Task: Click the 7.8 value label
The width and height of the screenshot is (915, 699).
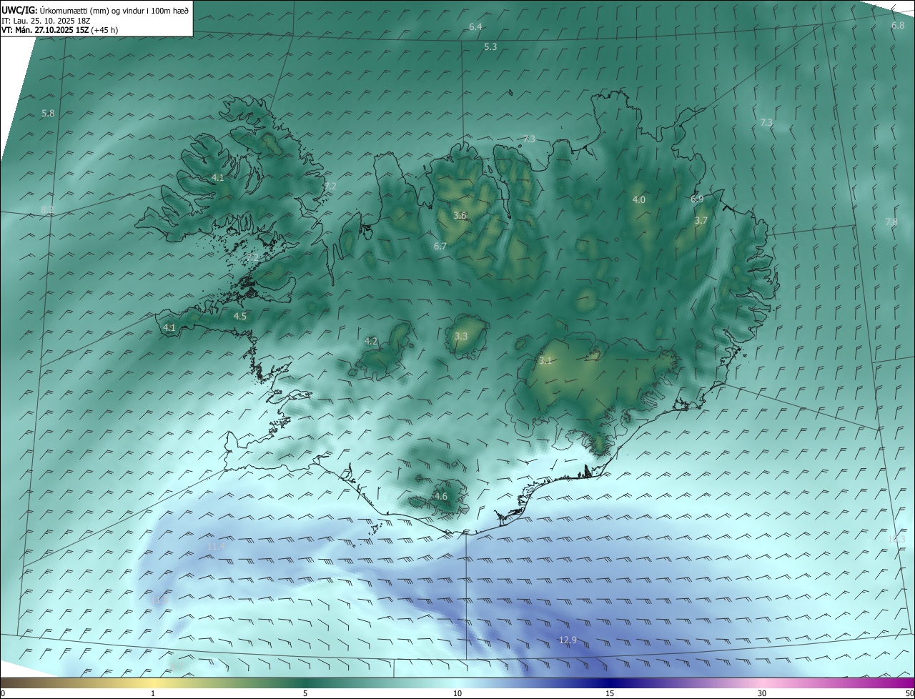Action: (x=891, y=222)
